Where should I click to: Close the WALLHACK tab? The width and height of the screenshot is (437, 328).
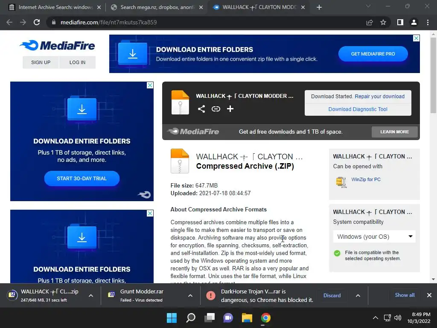[x=303, y=7]
